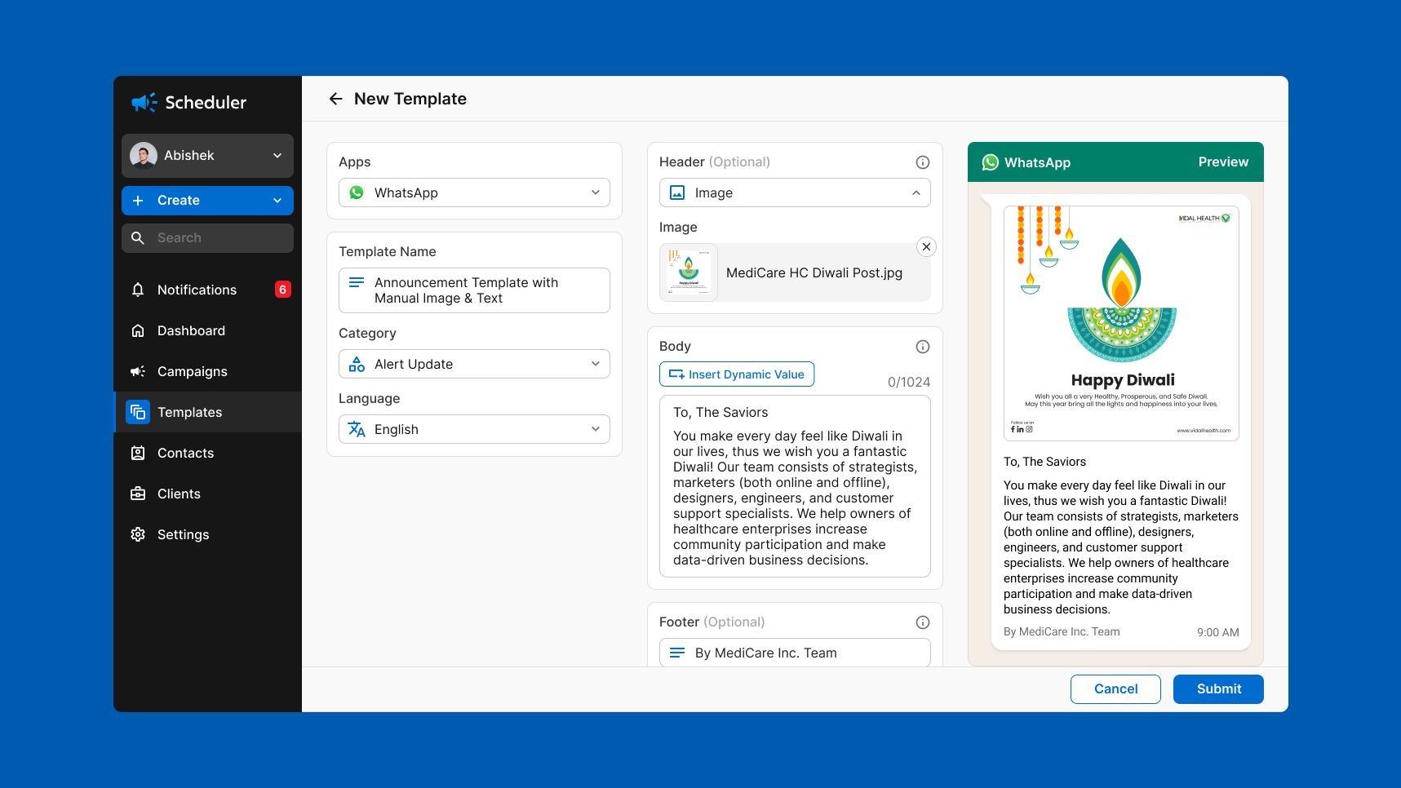Open the Notifications bell icon

(x=138, y=290)
